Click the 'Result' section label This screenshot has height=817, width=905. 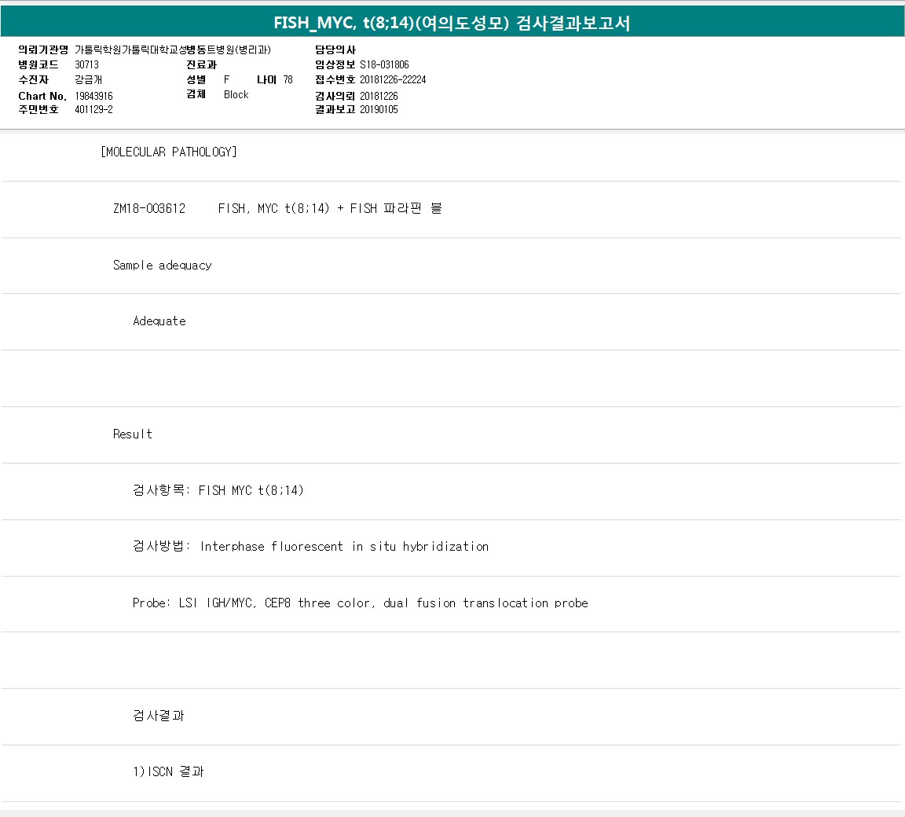(133, 434)
